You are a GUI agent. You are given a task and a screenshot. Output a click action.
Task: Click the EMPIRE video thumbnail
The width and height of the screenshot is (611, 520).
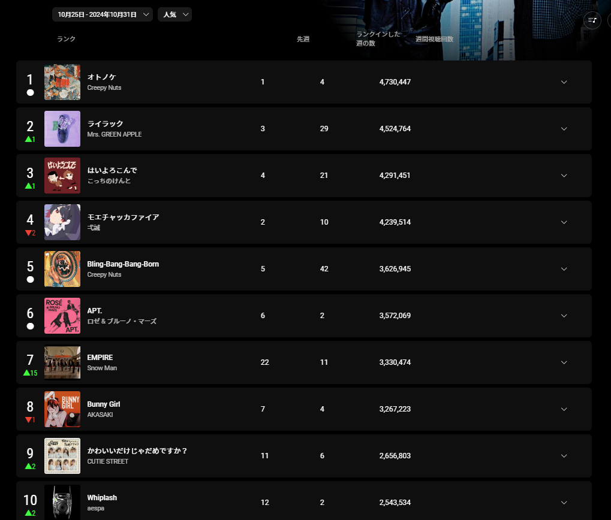[62, 362]
